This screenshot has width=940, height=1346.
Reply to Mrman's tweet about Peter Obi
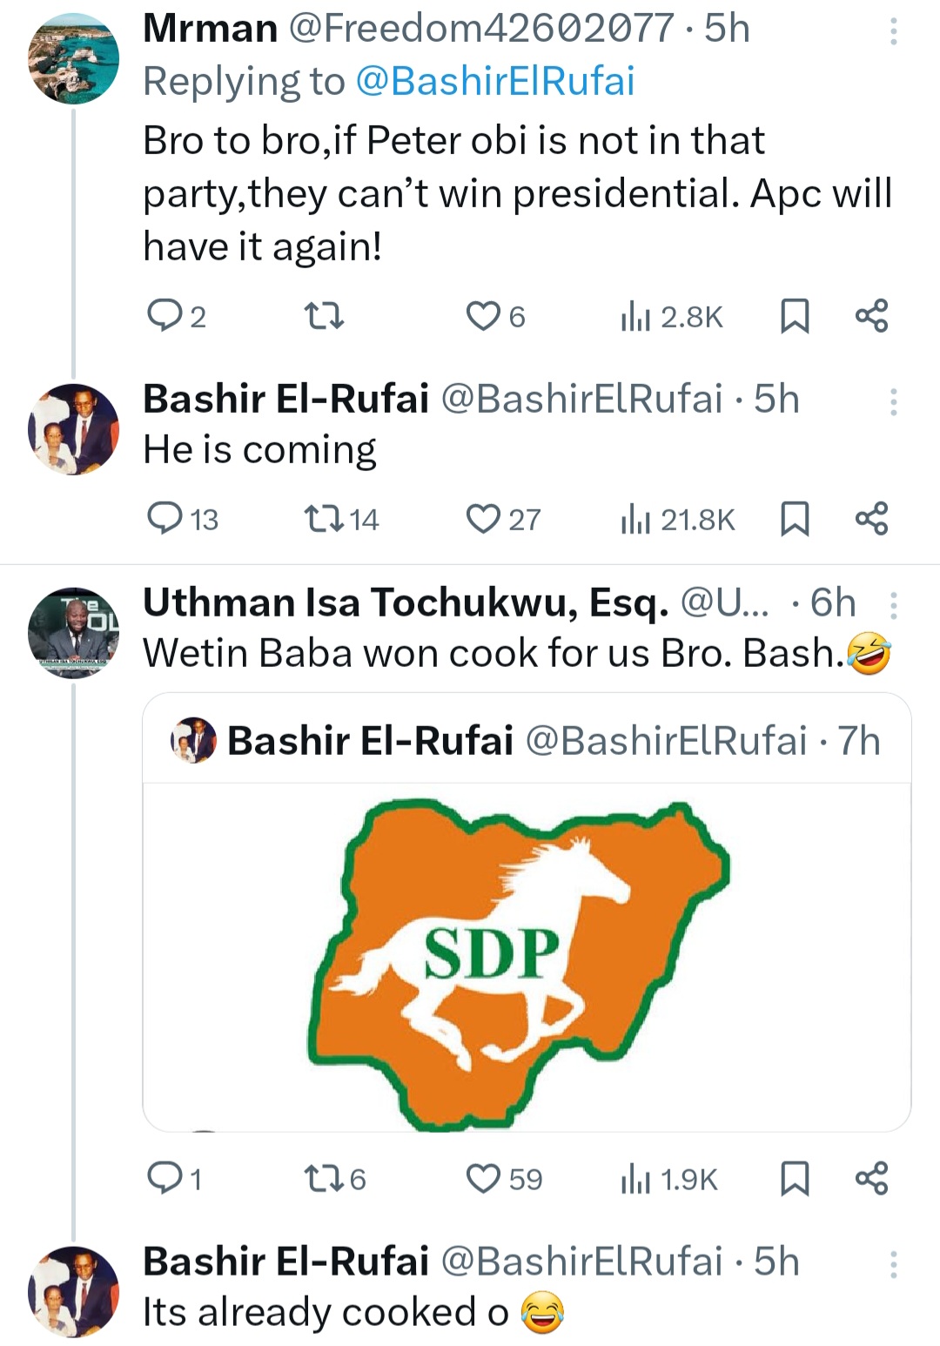coord(164,315)
